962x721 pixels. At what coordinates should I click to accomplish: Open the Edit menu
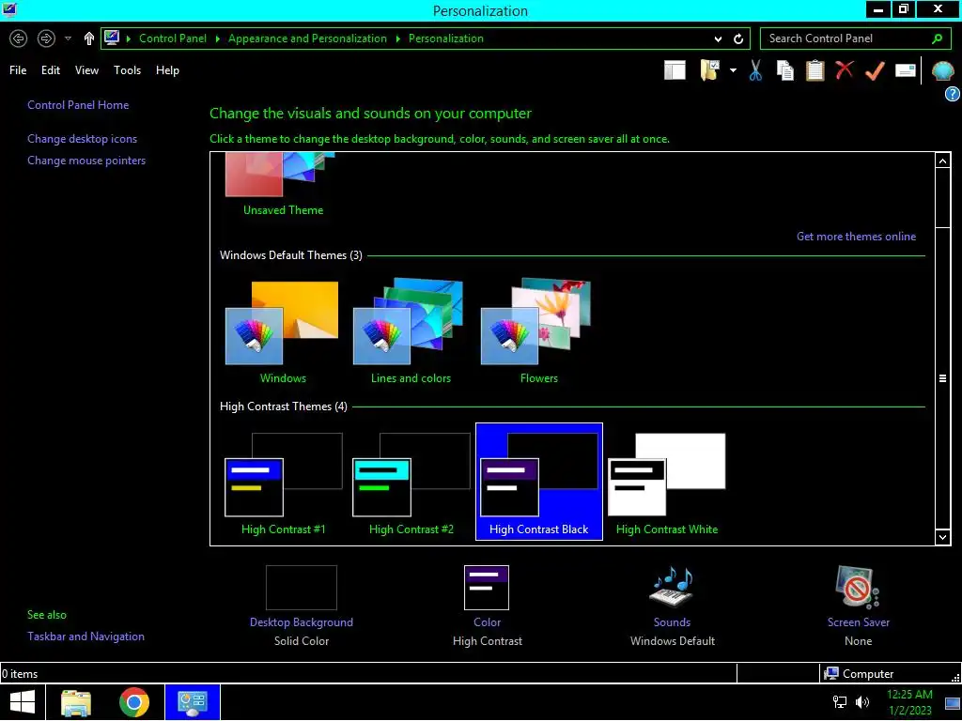click(51, 70)
